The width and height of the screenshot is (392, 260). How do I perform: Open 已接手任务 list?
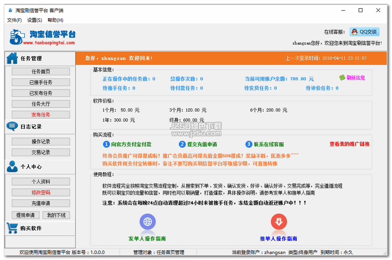[x=41, y=82]
